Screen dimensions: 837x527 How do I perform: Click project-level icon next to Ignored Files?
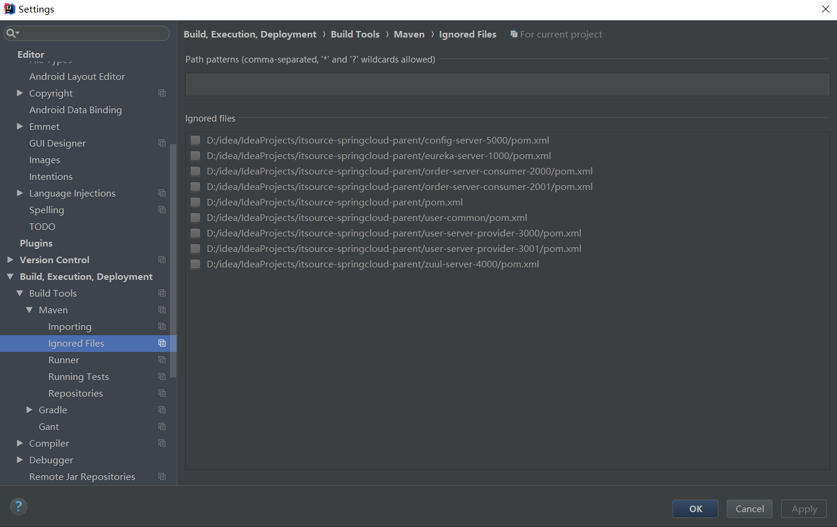(x=162, y=343)
